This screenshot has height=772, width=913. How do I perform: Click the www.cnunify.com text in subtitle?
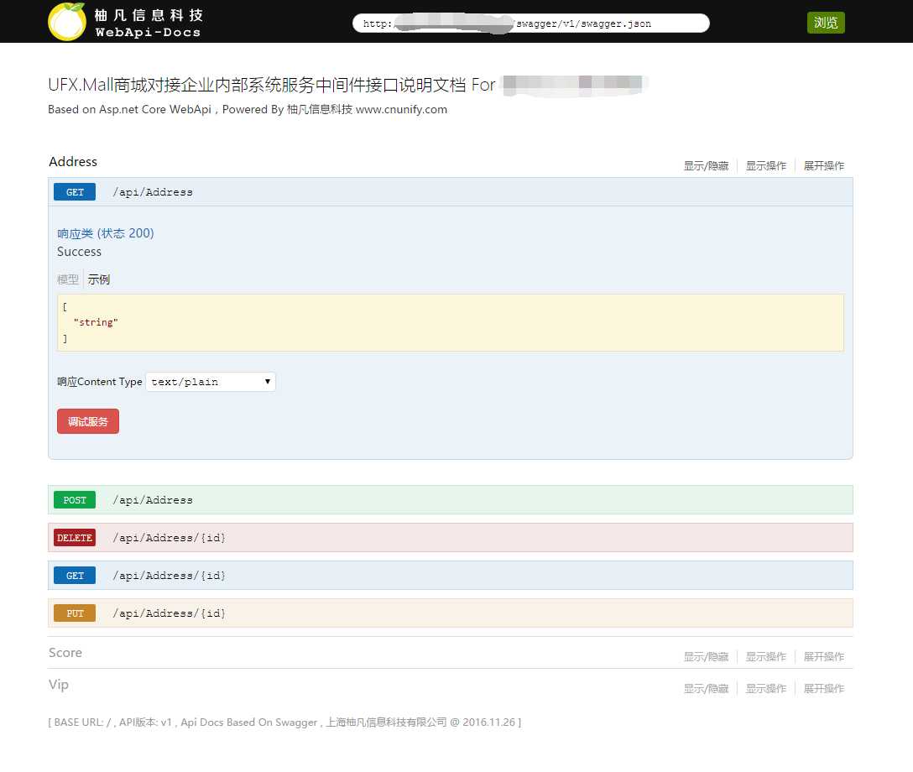pos(401,109)
